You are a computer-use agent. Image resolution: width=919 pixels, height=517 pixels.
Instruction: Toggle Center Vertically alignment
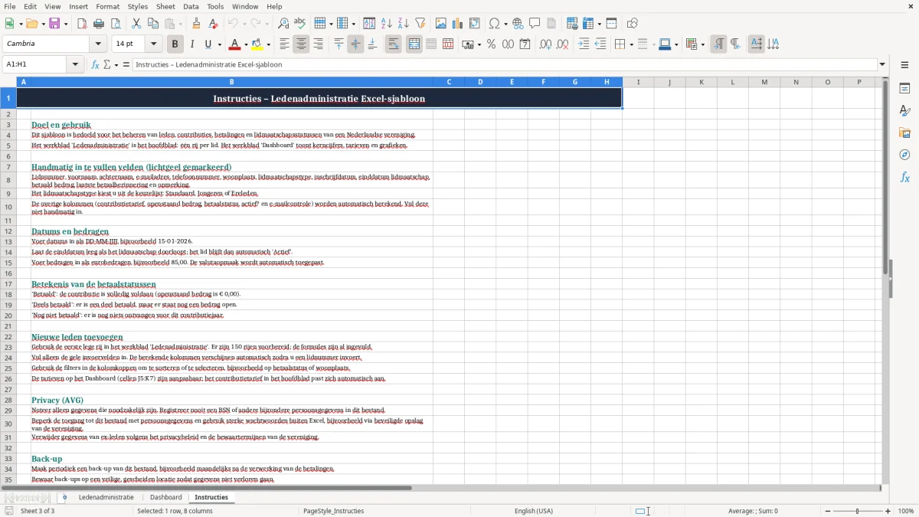coord(355,44)
